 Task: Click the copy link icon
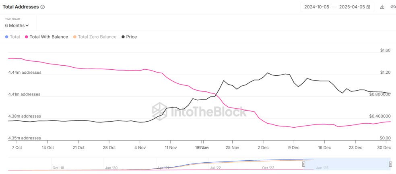pyautogui.click(x=393, y=7)
